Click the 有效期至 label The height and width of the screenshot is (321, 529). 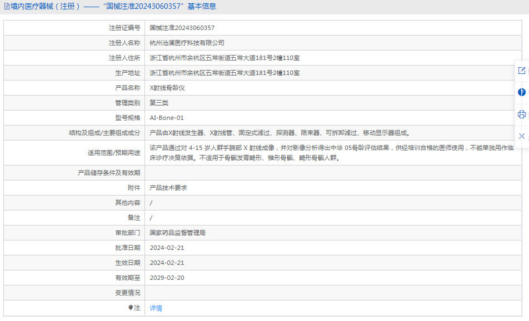click(128, 278)
